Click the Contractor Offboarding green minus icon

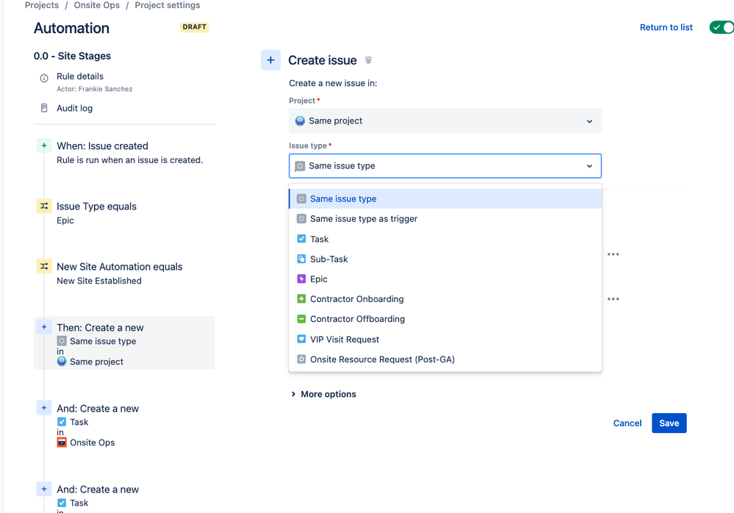pos(301,319)
